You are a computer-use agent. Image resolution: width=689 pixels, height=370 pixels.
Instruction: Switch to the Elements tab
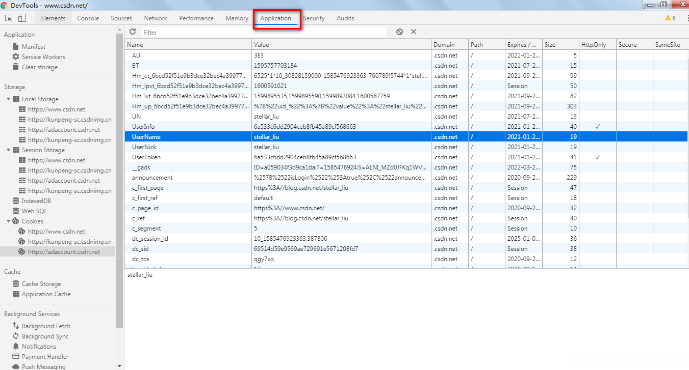[x=53, y=18]
